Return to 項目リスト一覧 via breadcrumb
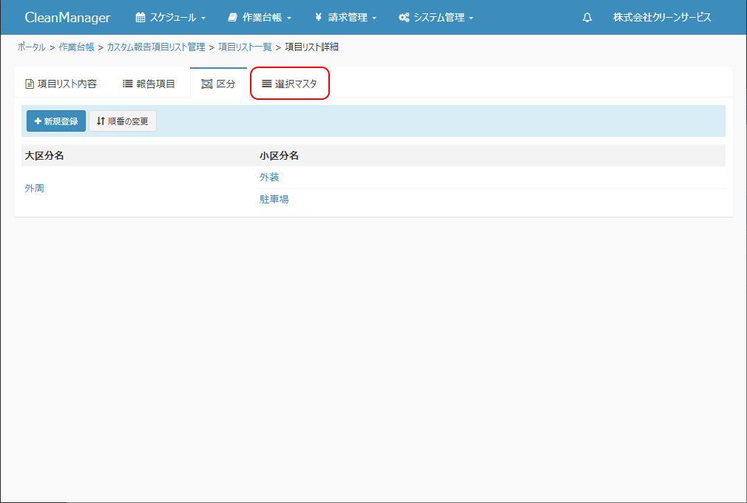The height and width of the screenshot is (503, 747). pos(245,47)
